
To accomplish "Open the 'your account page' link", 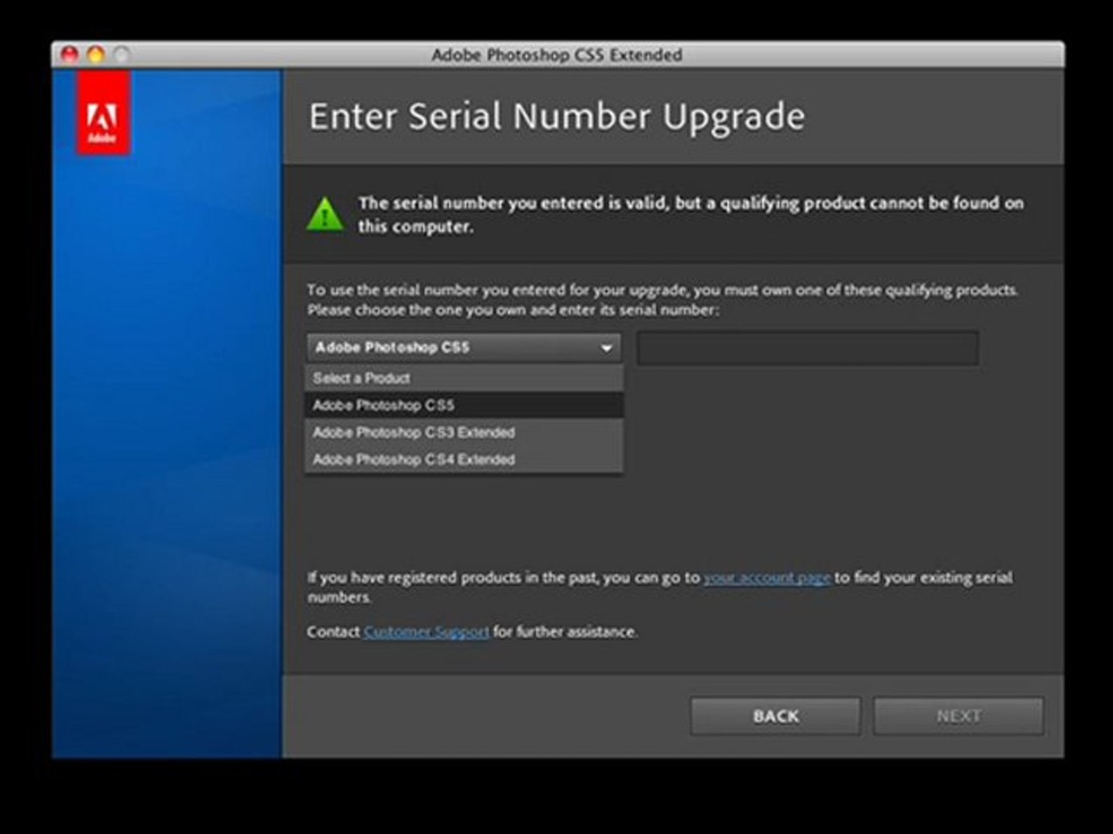I will pyautogui.click(x=767, y=577).
